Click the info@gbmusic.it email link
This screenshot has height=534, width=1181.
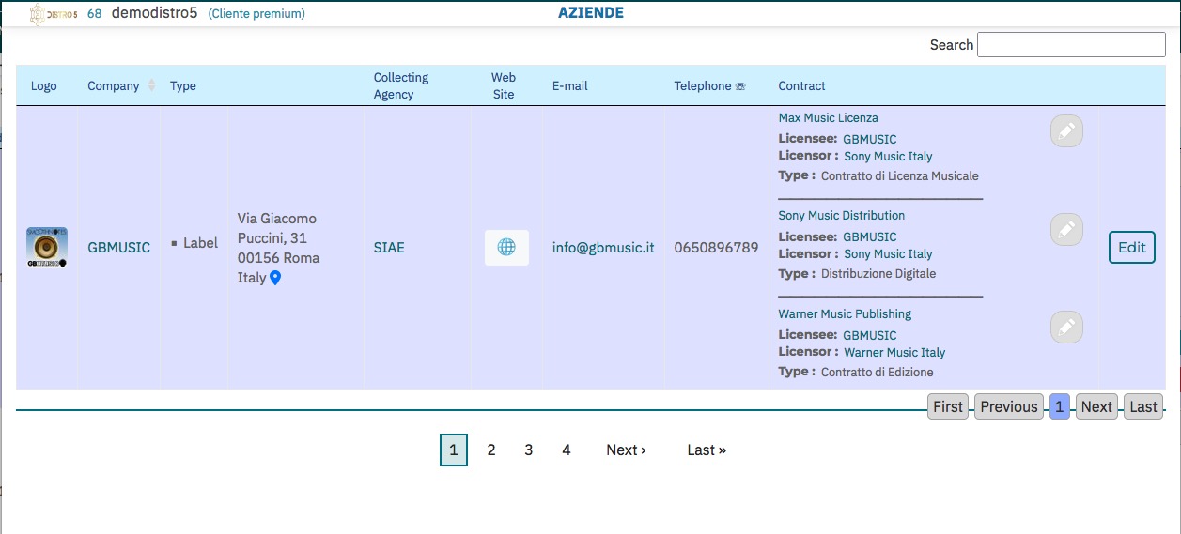pos(603,248)
